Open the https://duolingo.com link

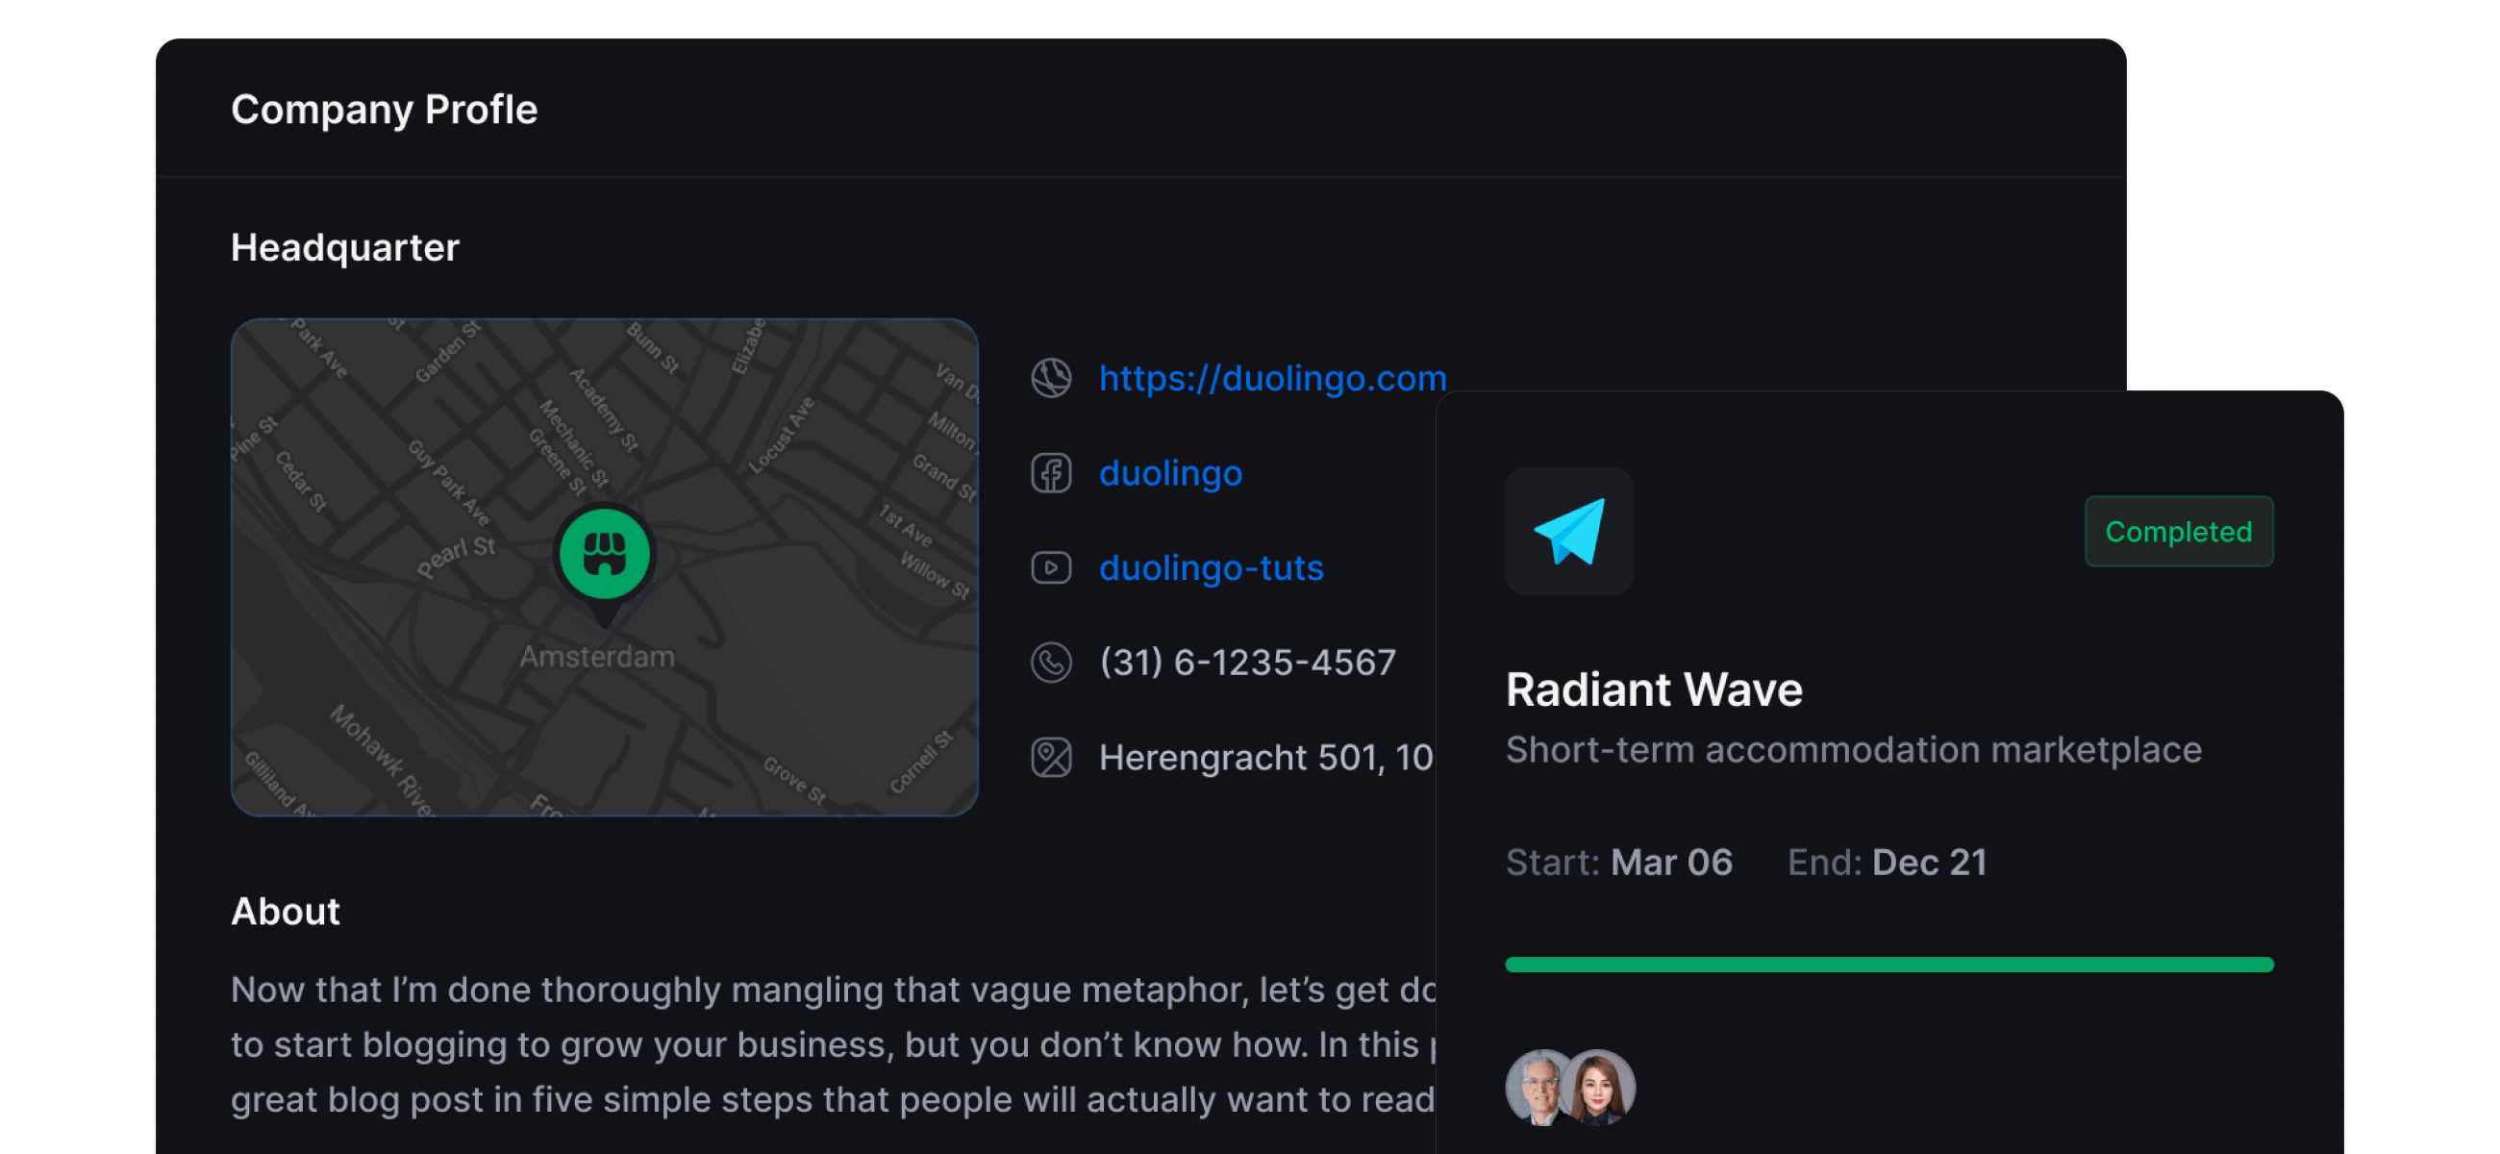(1272, 378)
